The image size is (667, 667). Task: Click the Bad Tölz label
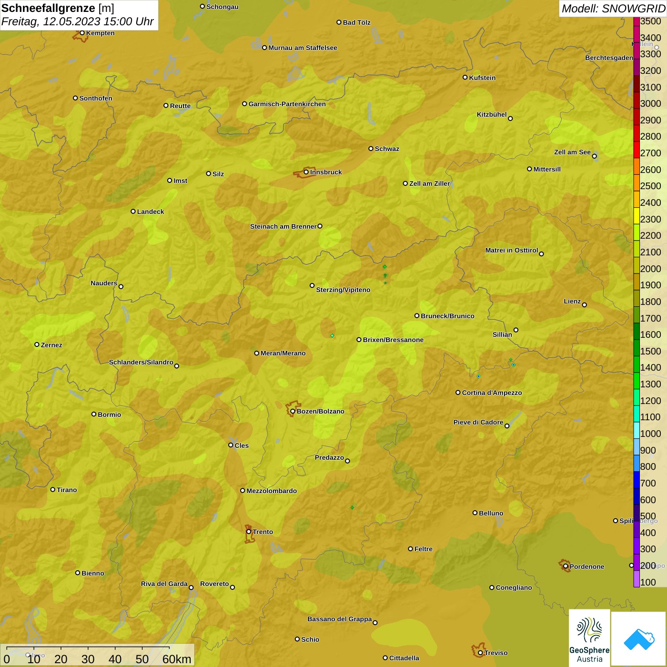pyautogui.click(x=356, y=22)
